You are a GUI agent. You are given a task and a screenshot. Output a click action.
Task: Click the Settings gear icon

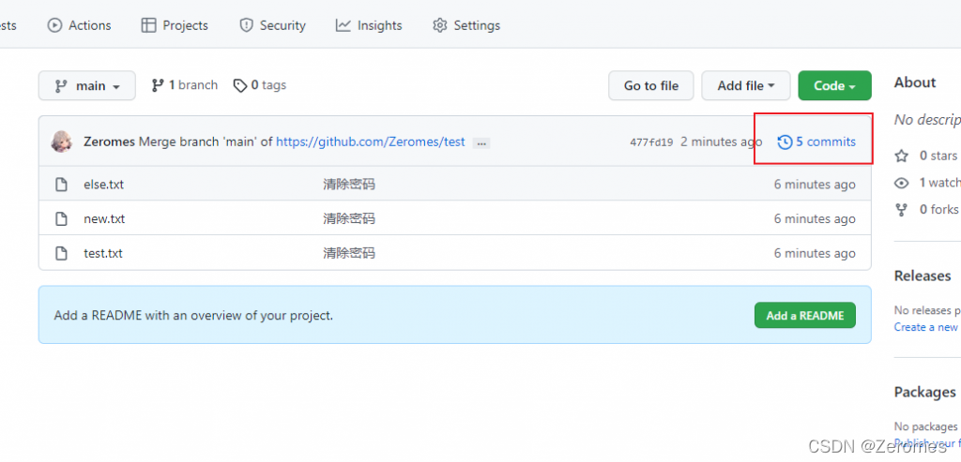pos(439,25)
